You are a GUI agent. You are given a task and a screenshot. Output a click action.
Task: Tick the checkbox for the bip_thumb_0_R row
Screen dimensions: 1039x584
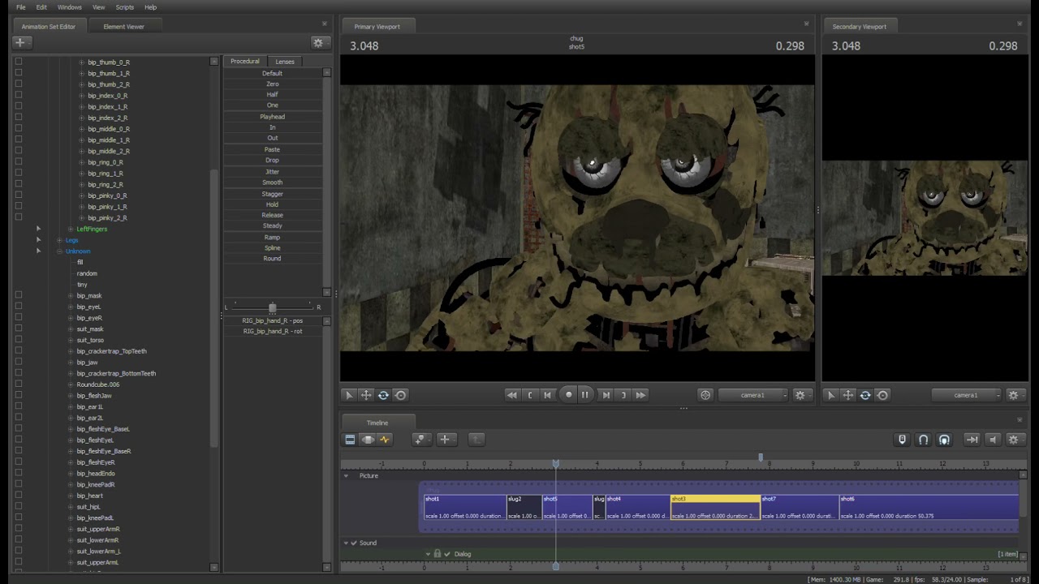tap(19, 62)
